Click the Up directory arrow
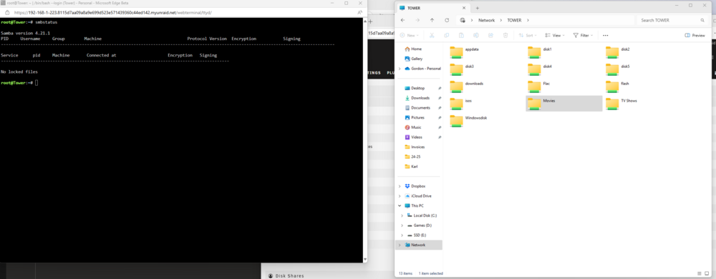Screen dimensions: 716x279 432,21
